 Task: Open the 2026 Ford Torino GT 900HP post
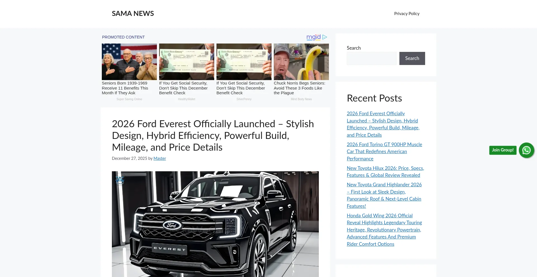(384, 151)
